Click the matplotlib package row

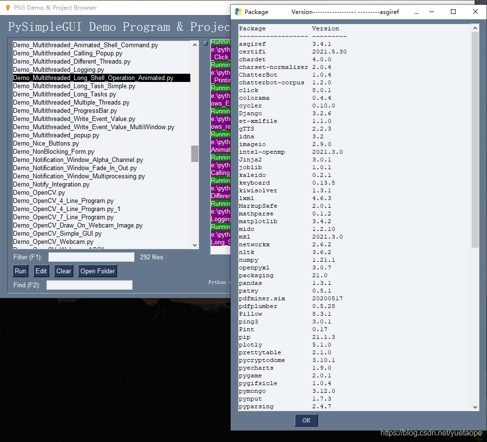[285, 221]
